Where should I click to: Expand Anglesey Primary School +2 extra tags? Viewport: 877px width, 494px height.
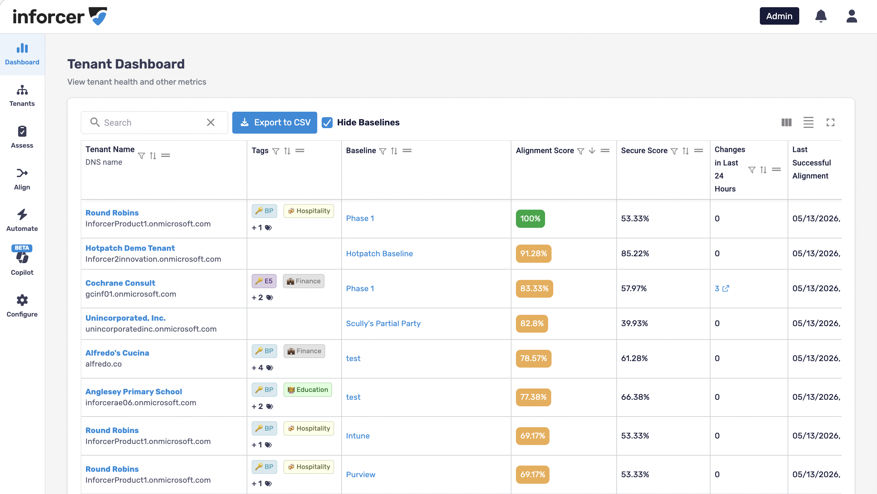[x=262, y=406]
